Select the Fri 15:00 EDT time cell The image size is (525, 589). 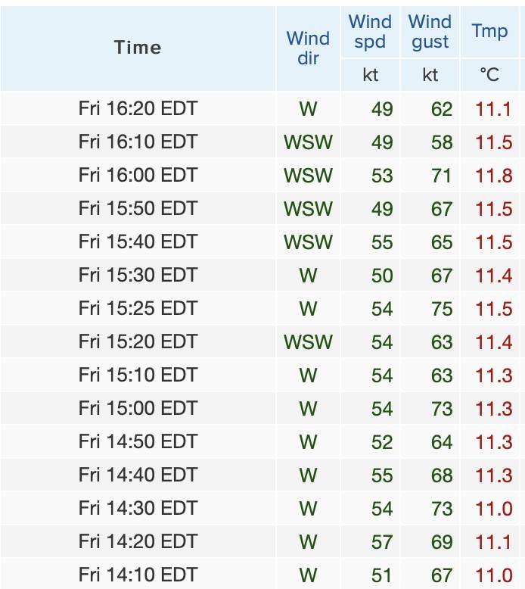(138, 409)
